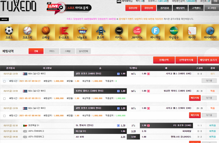Open the 마이페이지 compass icon
Viewport: 219px width, 143px height.
(210, 32)
